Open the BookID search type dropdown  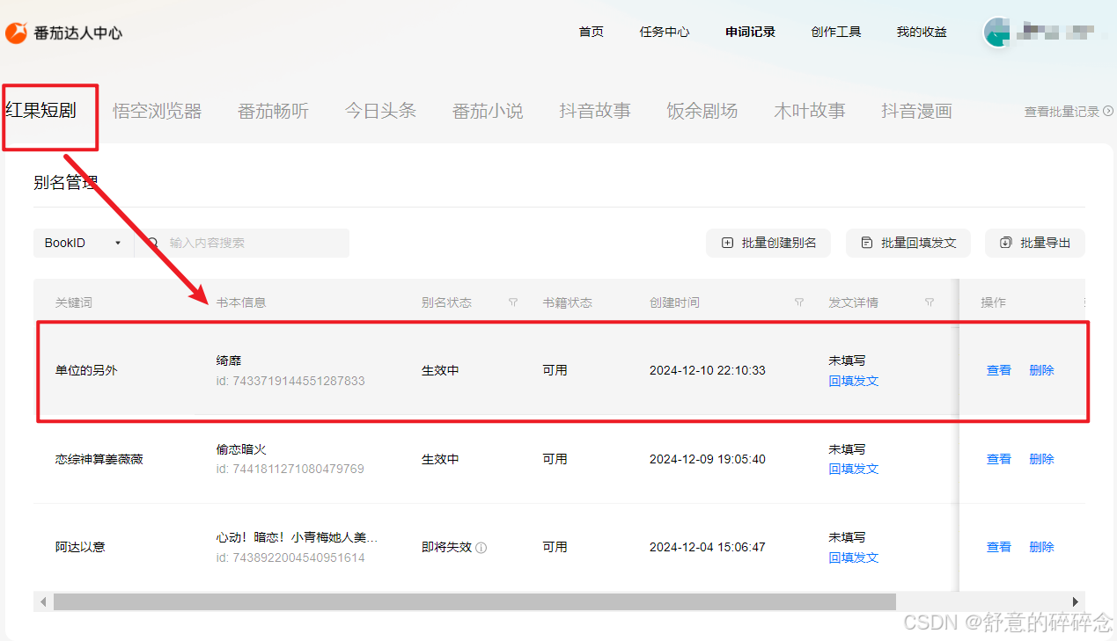(84, 243)
